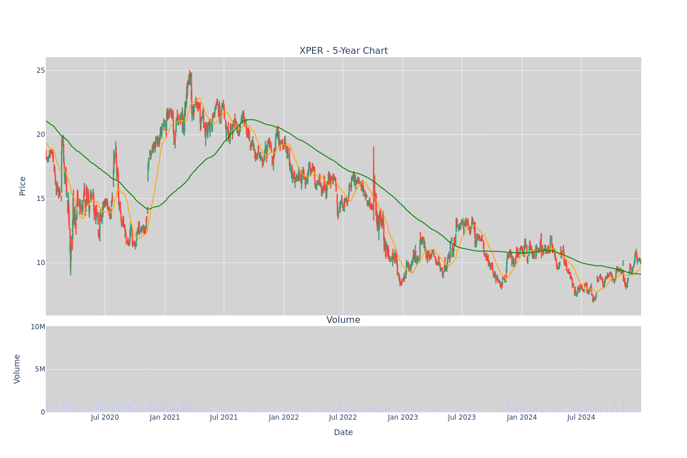Click the volume axis value 5M

[40, 369]
